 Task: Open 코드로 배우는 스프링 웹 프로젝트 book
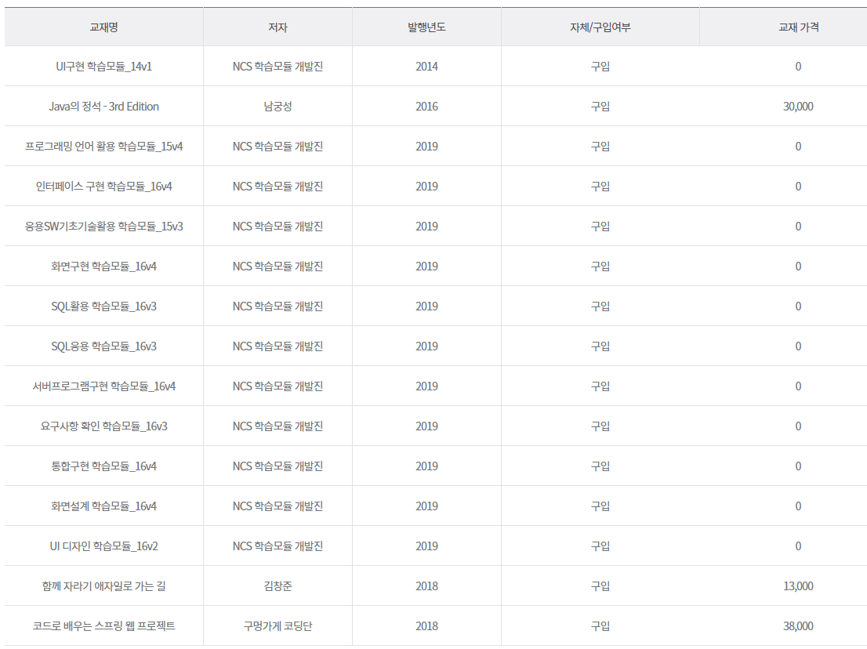click(103, 626)
